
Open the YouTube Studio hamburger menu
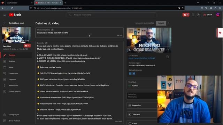[5, 15]
